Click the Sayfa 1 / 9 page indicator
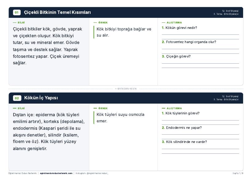Screen dimensions: 252x178 (238, 173)
